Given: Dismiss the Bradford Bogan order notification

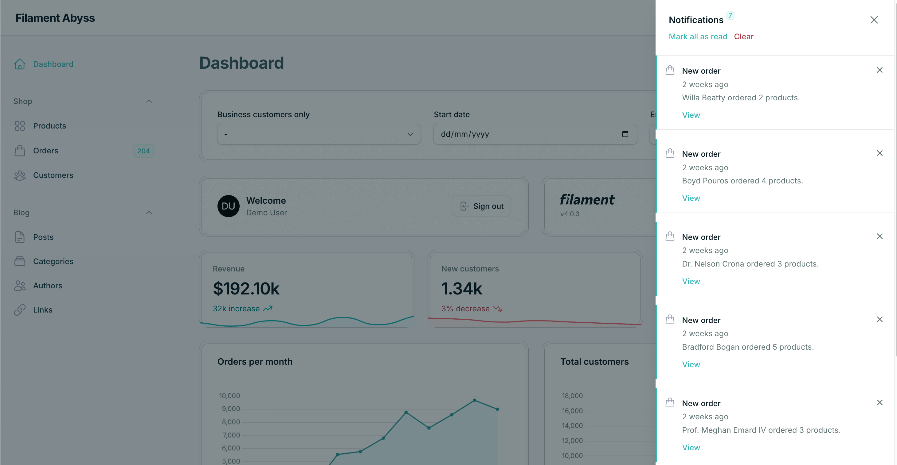Looking at the screenshot, I should [879, 320].
